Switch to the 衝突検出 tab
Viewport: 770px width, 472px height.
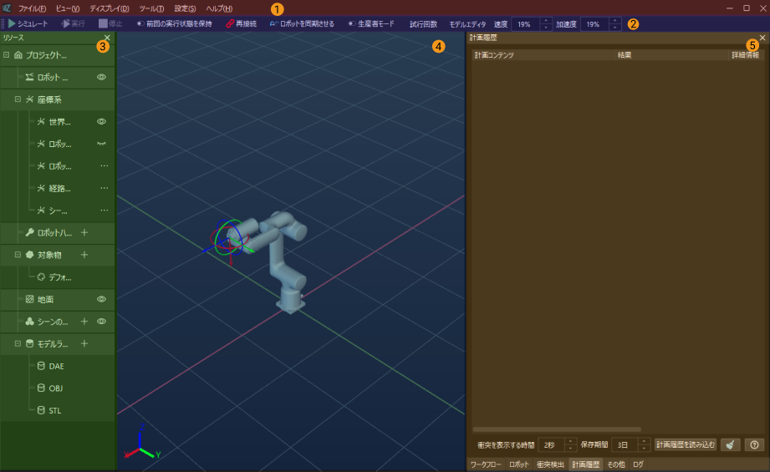(x=550, y=464)
